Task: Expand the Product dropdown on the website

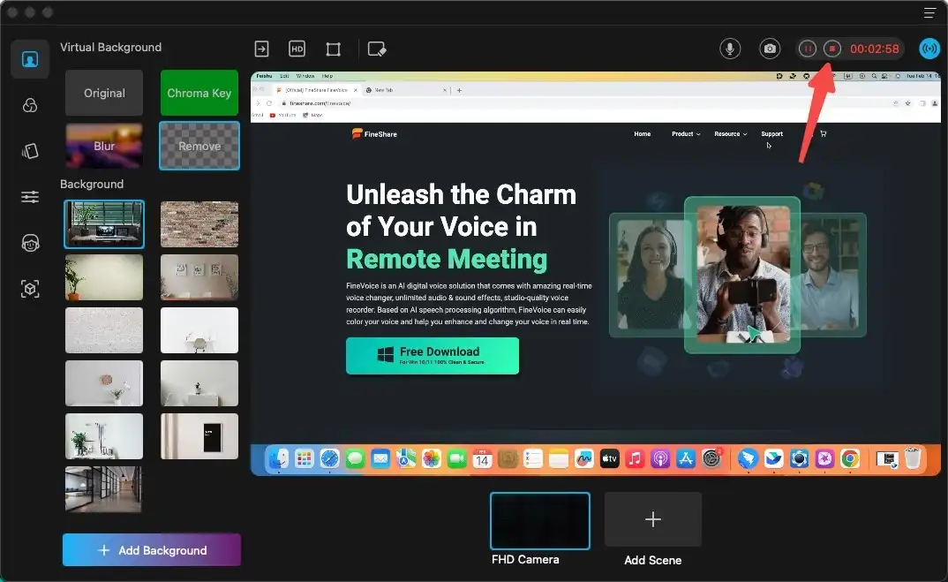Action: click(x=686, y=133)
